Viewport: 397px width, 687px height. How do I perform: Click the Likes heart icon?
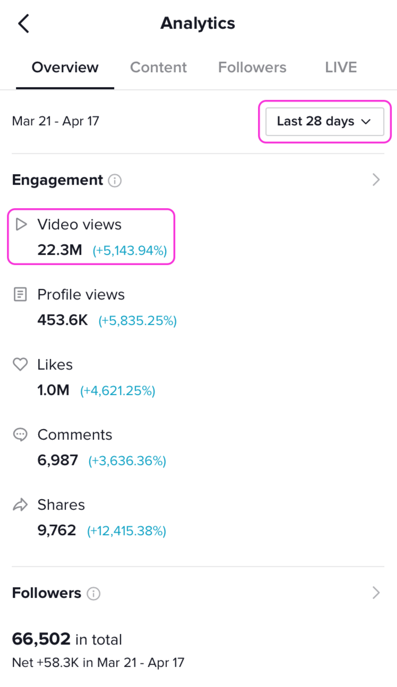[20, 365]
